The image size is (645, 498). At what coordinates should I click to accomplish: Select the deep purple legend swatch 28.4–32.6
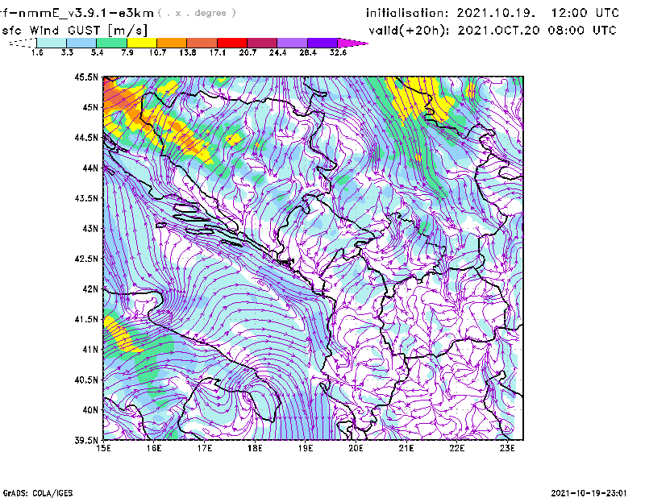click(x=322, y=43)
